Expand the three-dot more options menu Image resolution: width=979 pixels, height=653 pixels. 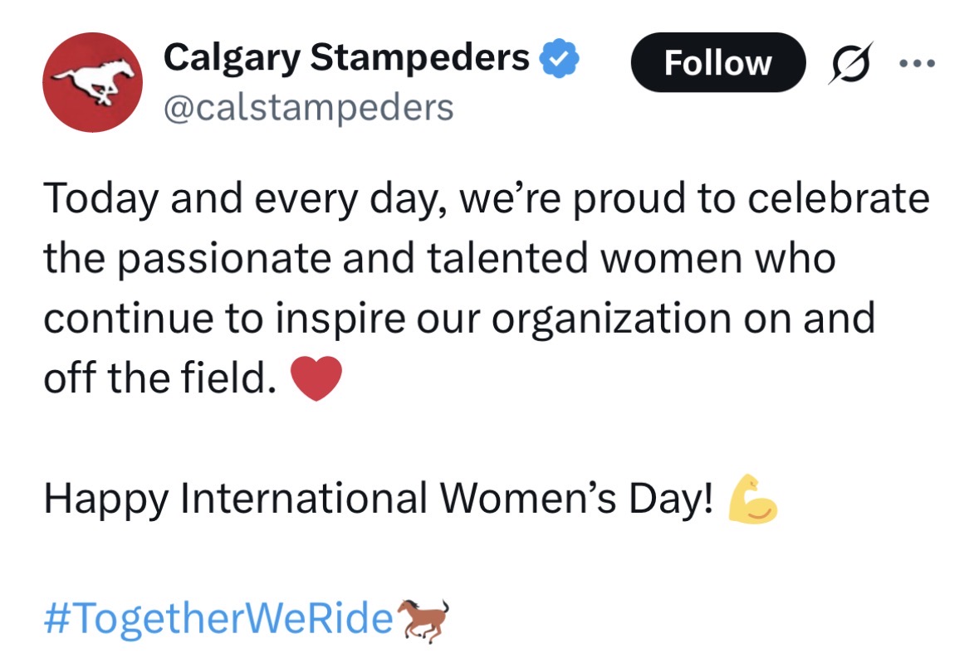tap(918, 62)
